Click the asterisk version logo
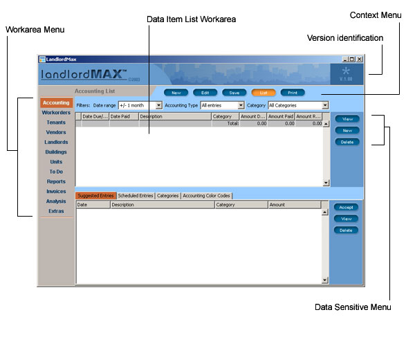 point(346,71)
